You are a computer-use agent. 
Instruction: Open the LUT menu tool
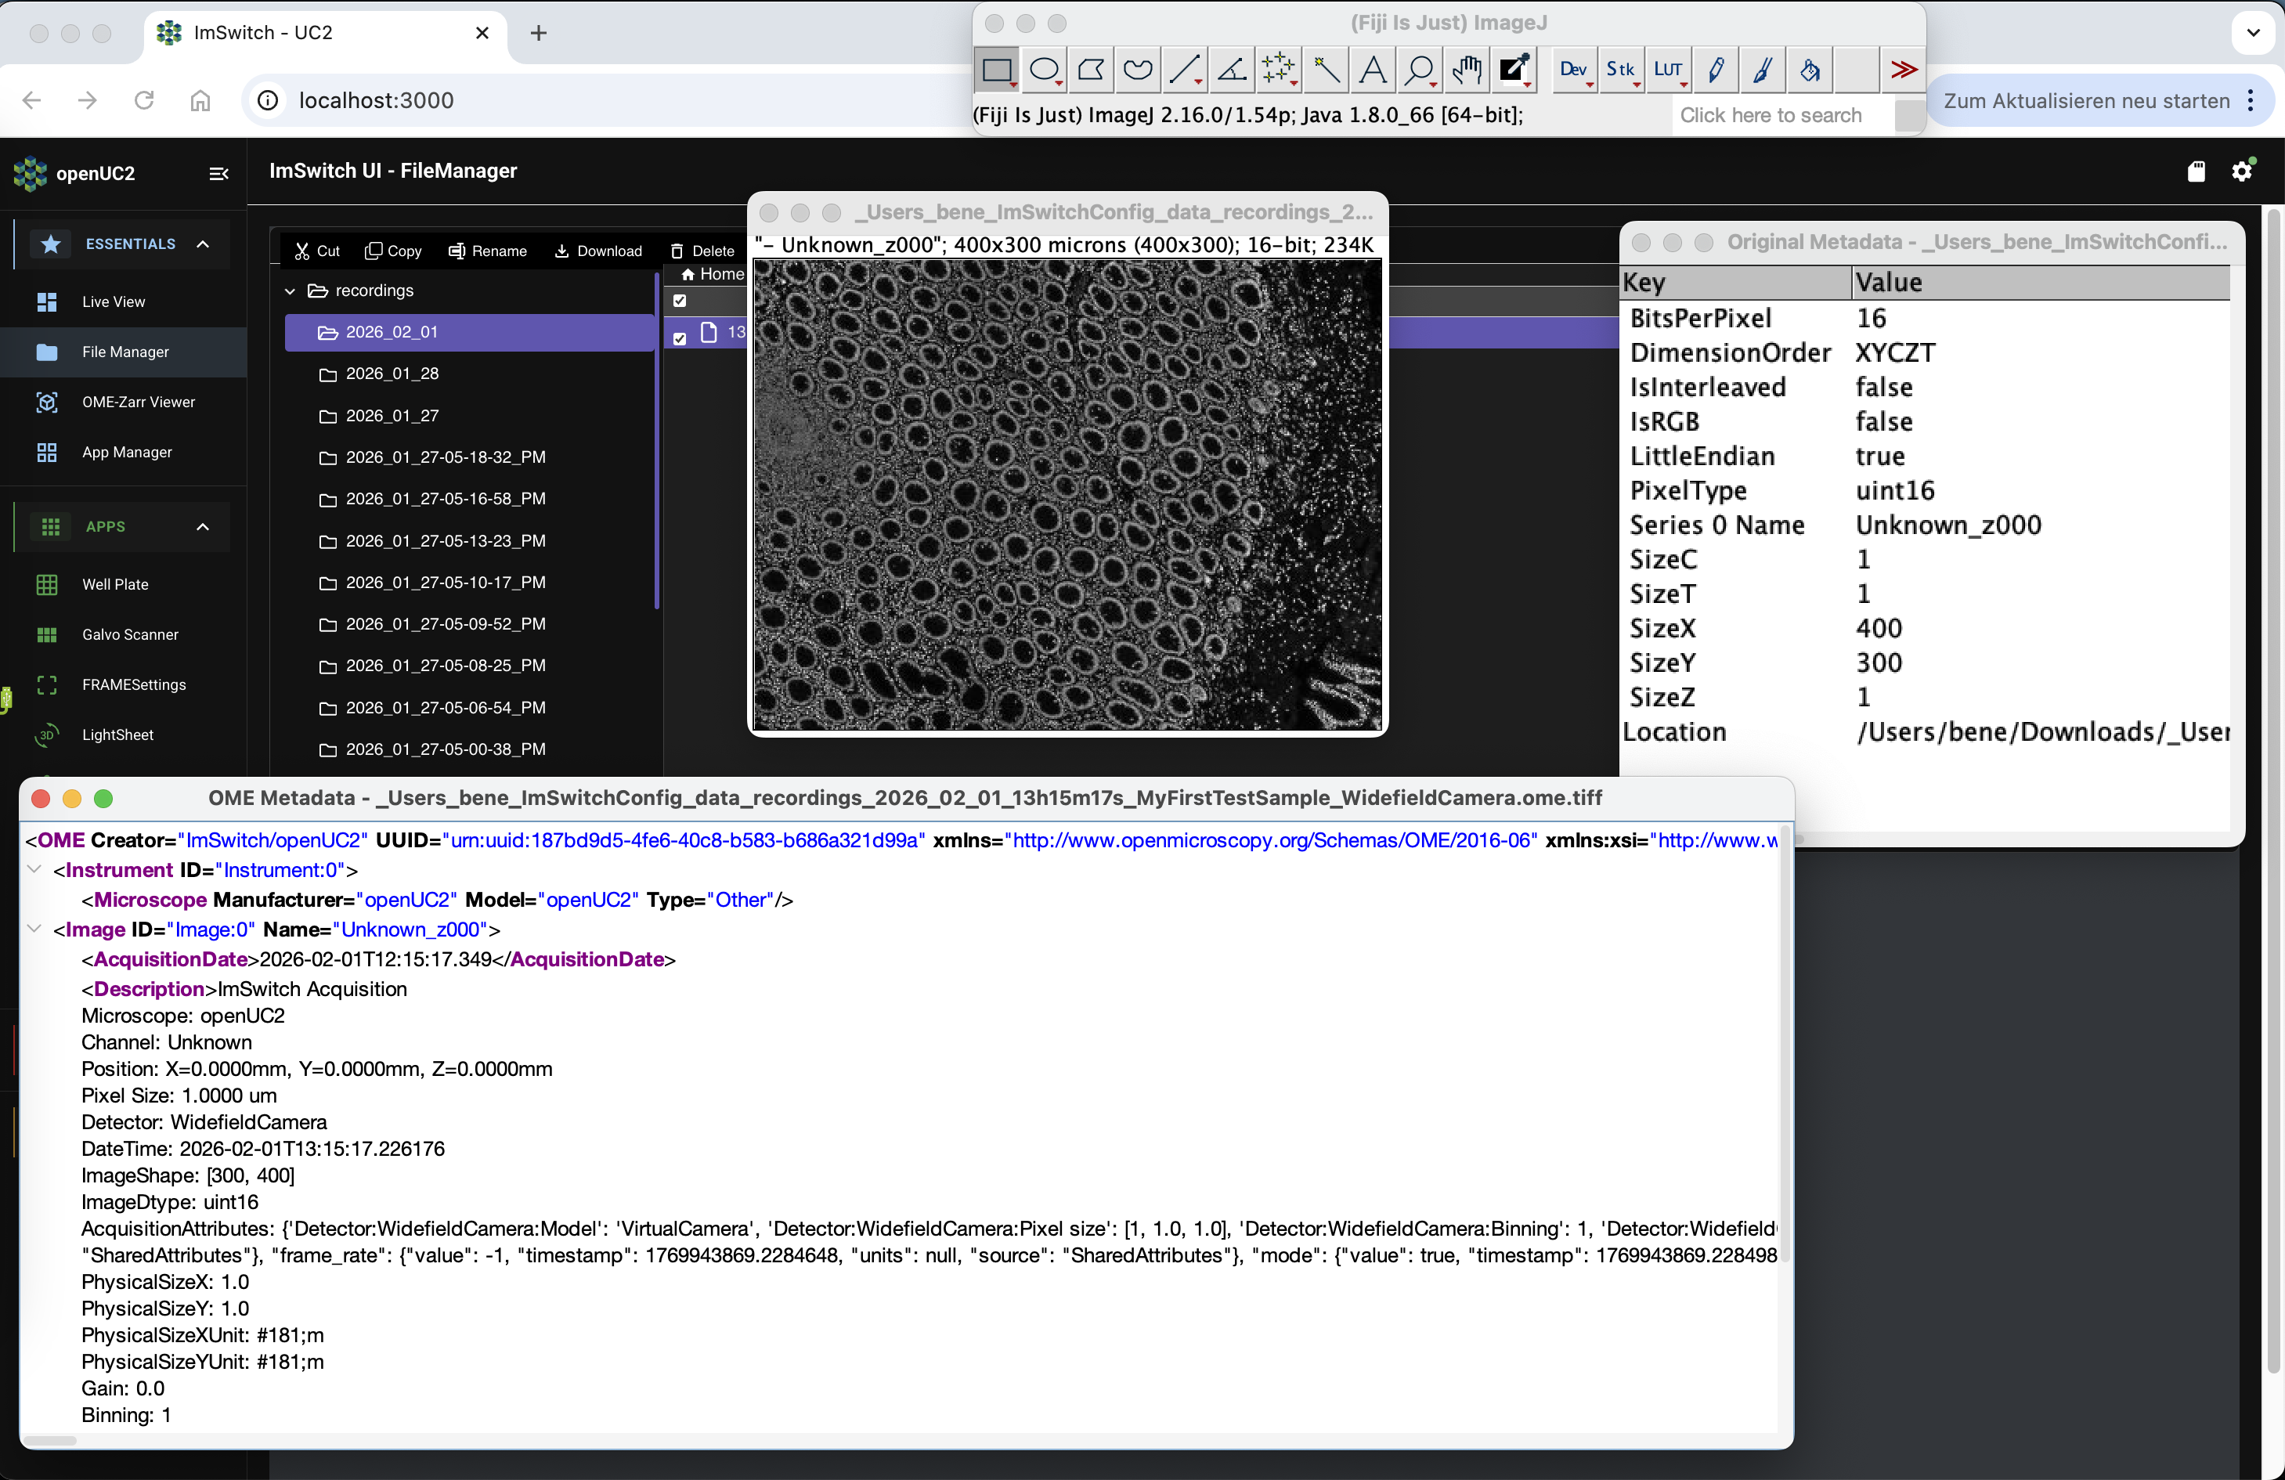[1669, 70]
